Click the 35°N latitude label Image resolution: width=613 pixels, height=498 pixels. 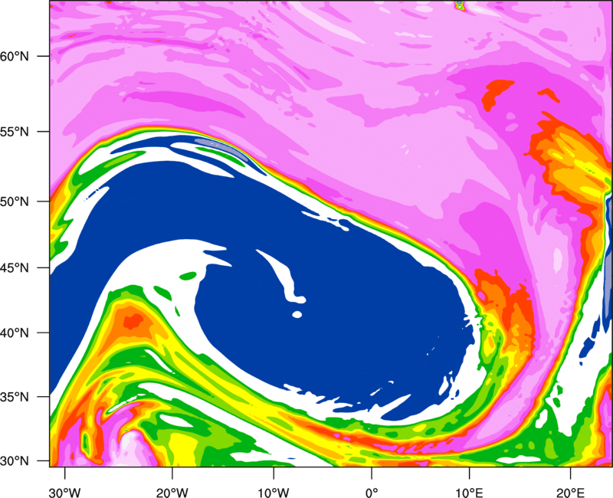click(15, 397)
